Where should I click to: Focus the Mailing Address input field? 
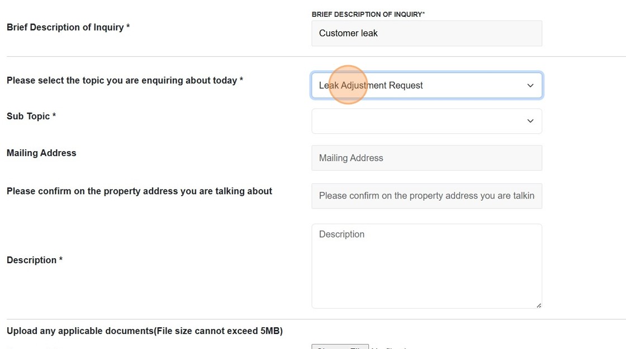426,158
